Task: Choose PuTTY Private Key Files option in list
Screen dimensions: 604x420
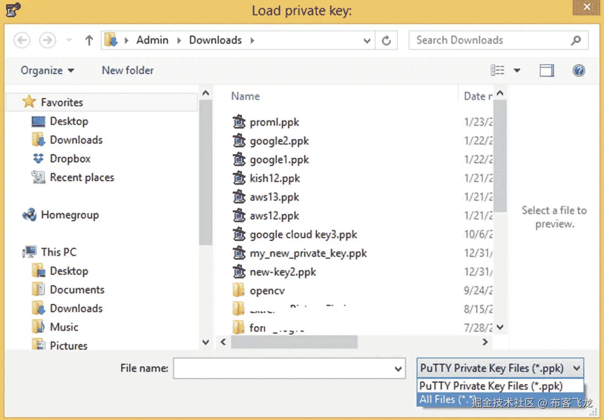Action: [500, 386]
